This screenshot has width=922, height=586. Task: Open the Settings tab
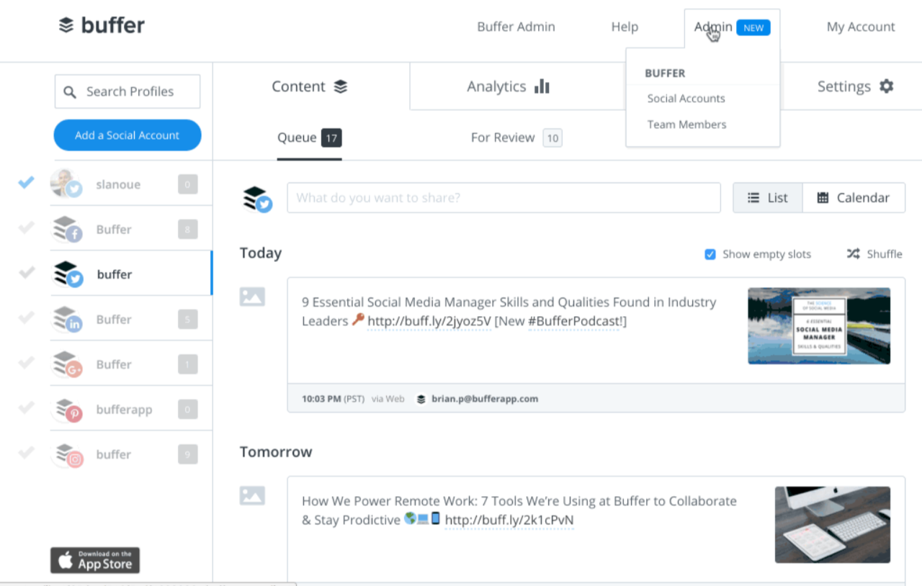pos(855,86)
